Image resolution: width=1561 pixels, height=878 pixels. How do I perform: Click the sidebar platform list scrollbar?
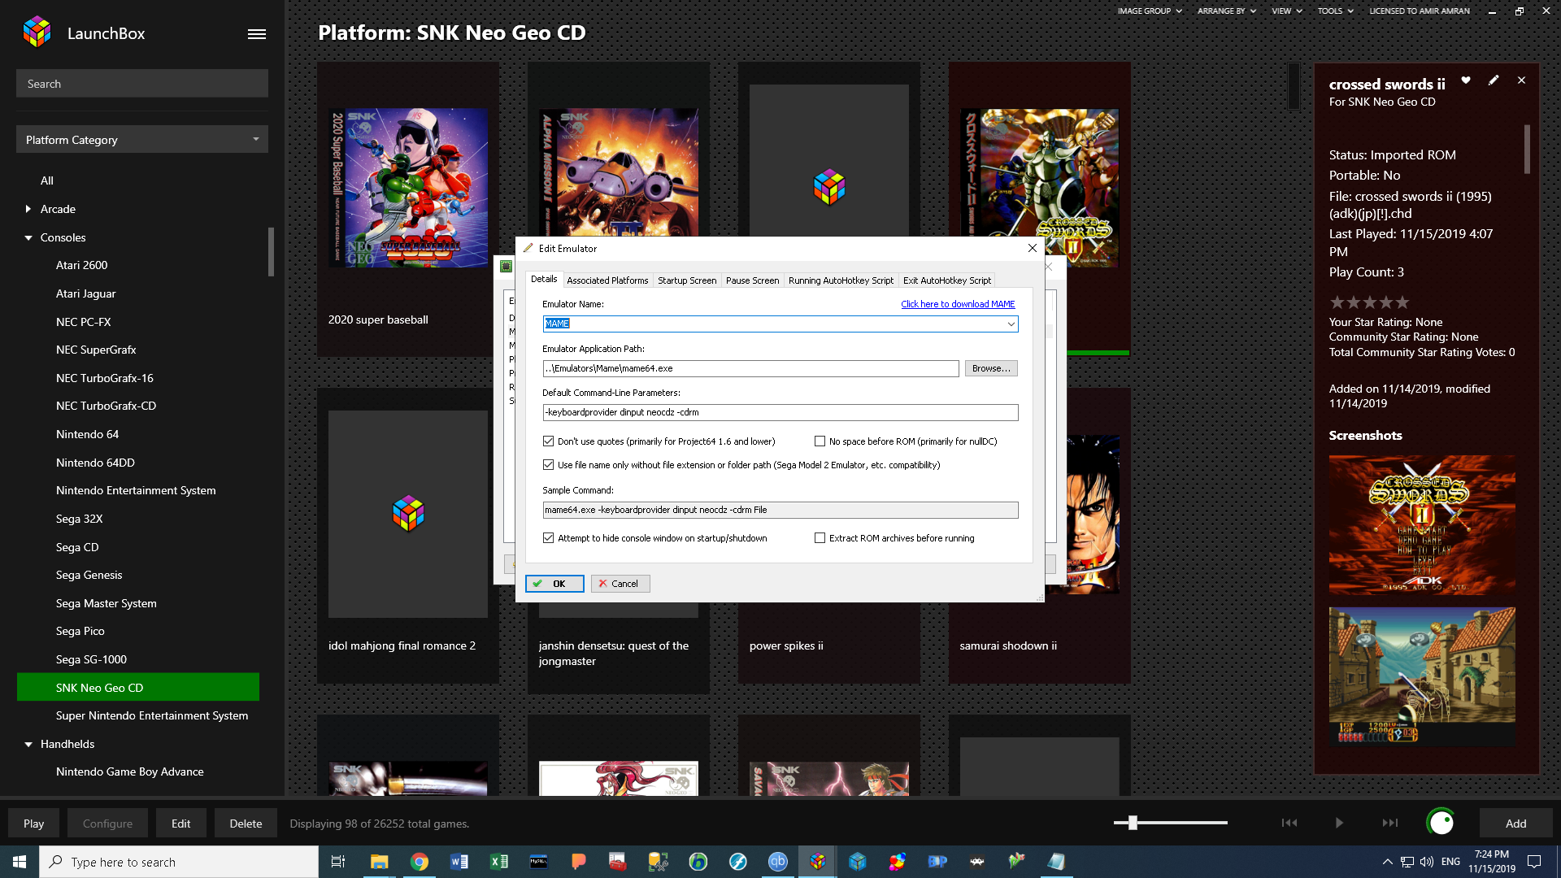pyautogui.click(x=271, y=251)
